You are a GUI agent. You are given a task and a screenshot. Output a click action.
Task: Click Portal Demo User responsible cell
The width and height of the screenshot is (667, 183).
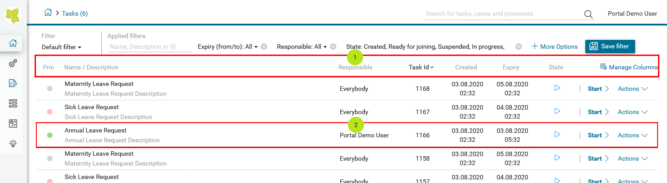tap(364, 135)
